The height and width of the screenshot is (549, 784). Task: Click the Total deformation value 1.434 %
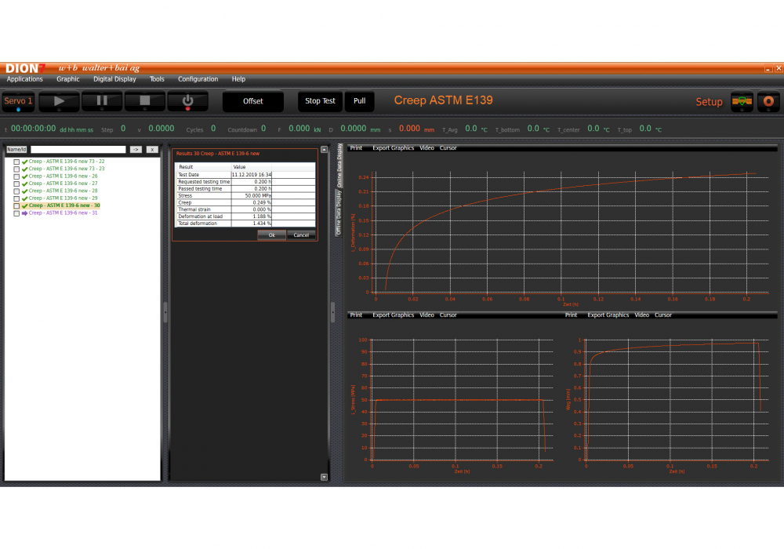pyautogui.click(x=252, y=224)
